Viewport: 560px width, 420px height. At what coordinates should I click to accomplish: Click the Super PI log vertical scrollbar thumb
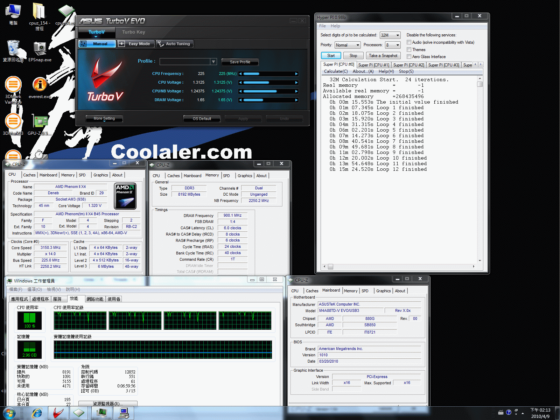480,84
